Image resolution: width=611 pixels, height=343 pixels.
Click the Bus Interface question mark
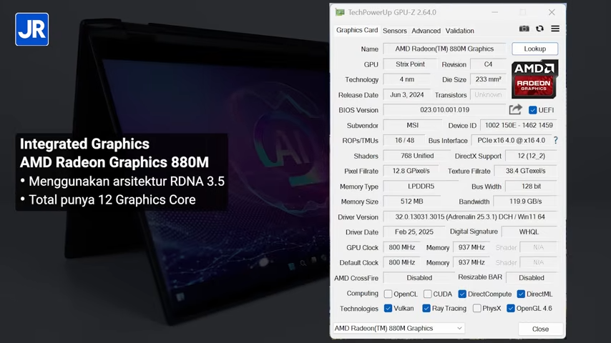(556, 140)
